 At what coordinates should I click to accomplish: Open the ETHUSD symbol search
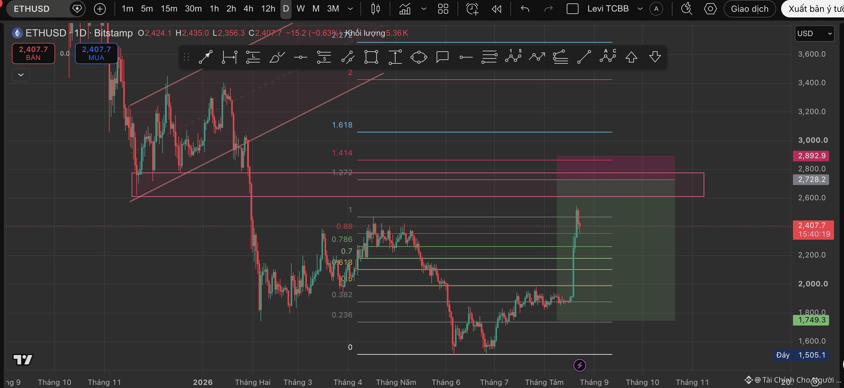32,9
